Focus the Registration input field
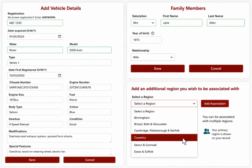252x168 pixels. point(35,23)
